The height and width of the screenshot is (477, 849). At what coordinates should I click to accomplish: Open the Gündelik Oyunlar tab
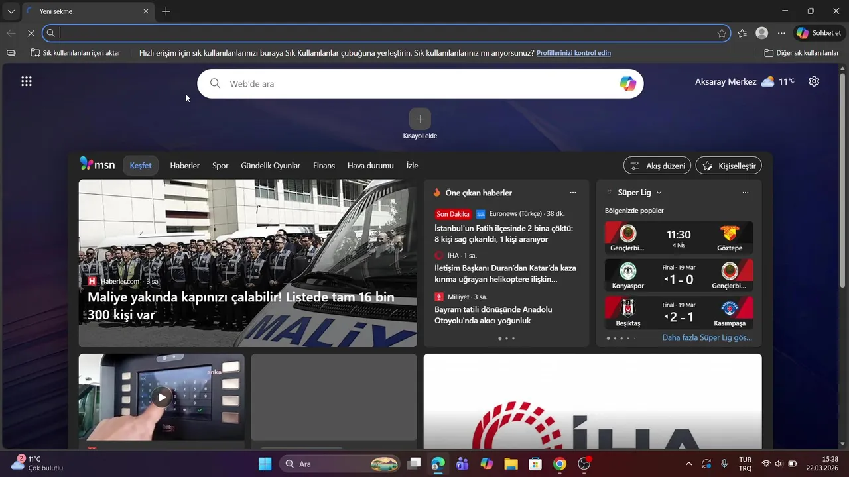tap(271, 166)
